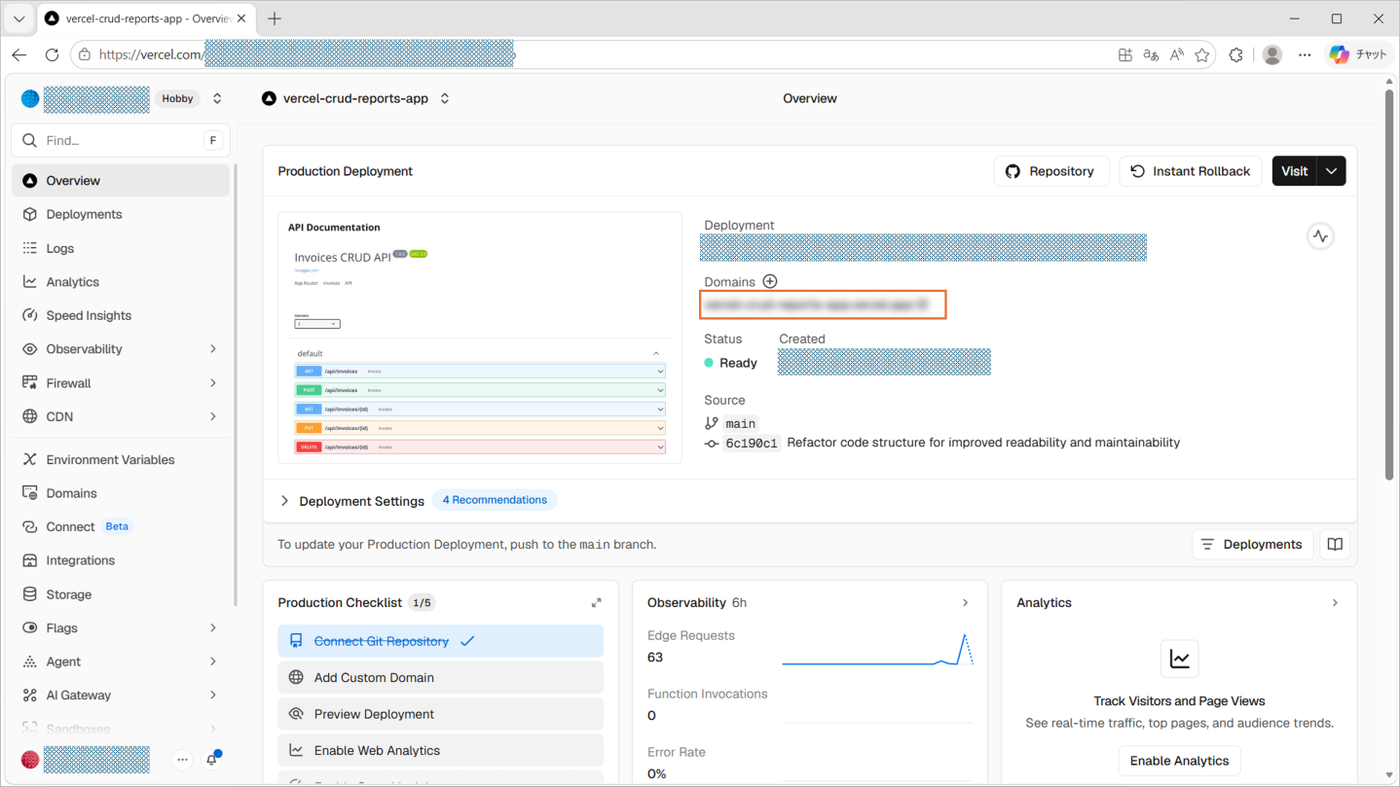Viewport: 1400px width, 787px height.
Task: Expand the Flags sidebar chevron
Action: click(x=213, y=628)
